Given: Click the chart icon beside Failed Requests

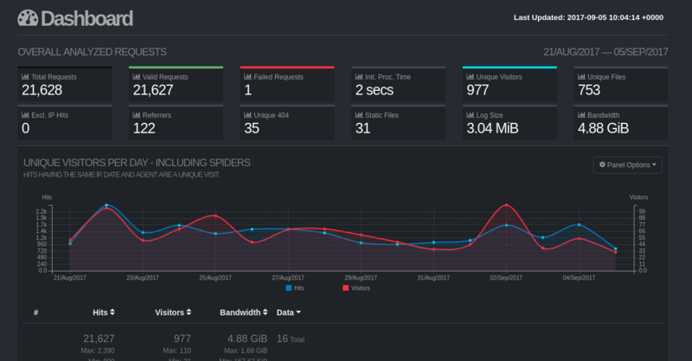Looking at the screenshot, I should click(247, 77).
